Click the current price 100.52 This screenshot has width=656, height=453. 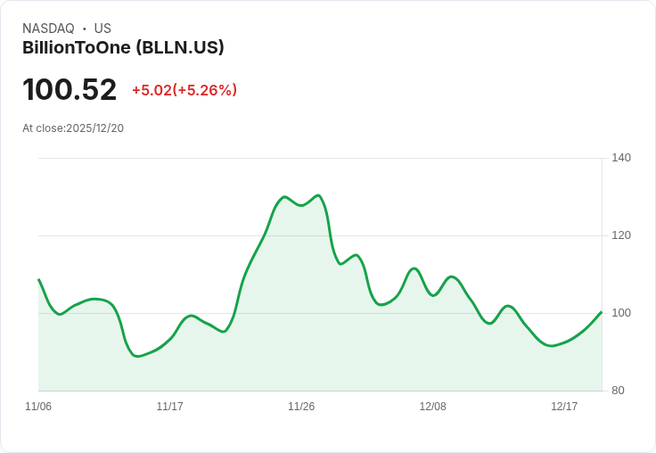tap(70, 89)
